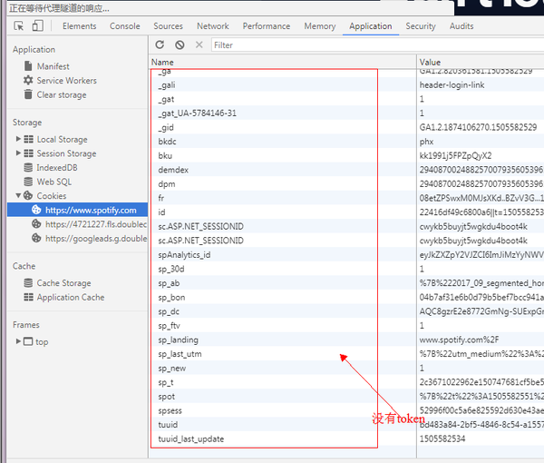Click the phx value cell
Image resolution: width=544 pixels, height=463 pixels.
426,142
